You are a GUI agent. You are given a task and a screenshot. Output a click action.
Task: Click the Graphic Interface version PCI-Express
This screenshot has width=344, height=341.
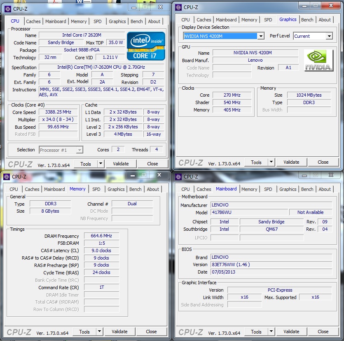pyautogui.click(x=280, y=290)
